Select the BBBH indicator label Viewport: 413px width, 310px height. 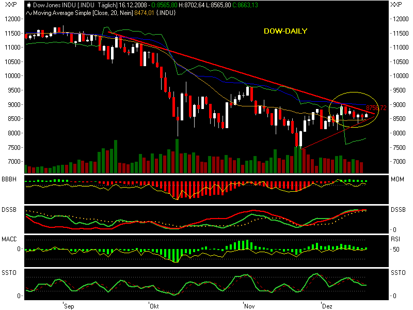point(9,179)
